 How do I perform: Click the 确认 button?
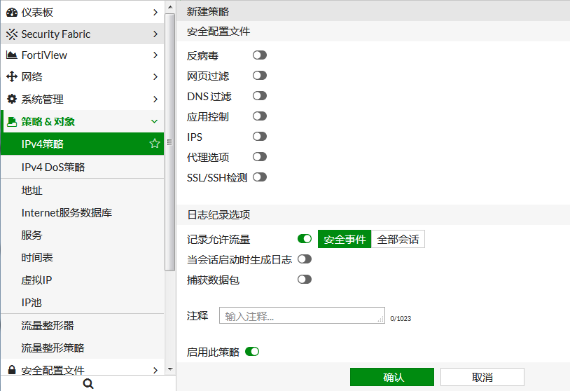(x=392, y=377)
